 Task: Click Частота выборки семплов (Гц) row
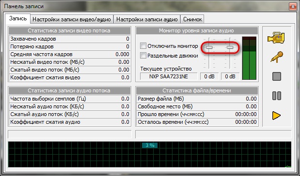pyautogui.click(x=70, y=99)
